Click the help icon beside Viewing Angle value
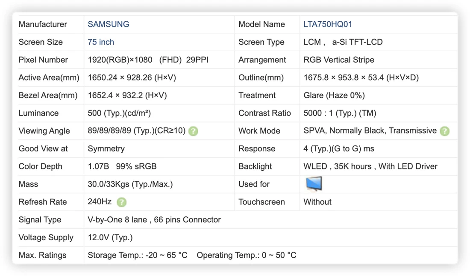 point(193,131)
